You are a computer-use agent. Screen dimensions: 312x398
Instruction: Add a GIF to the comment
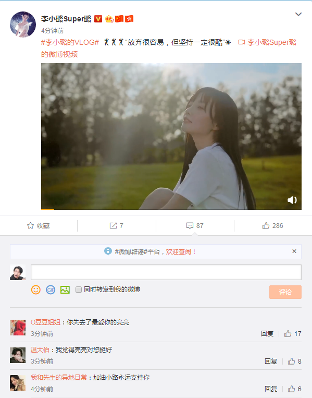click(x=51, y=290)
